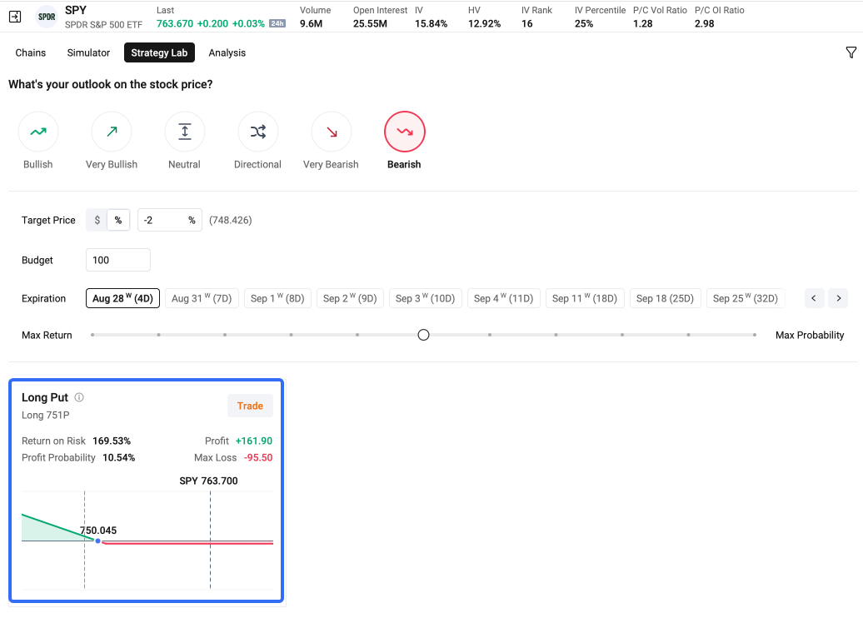
Task: Click the Trade button on Long Put
Action: pyautogui.click(x=250, y=406)
